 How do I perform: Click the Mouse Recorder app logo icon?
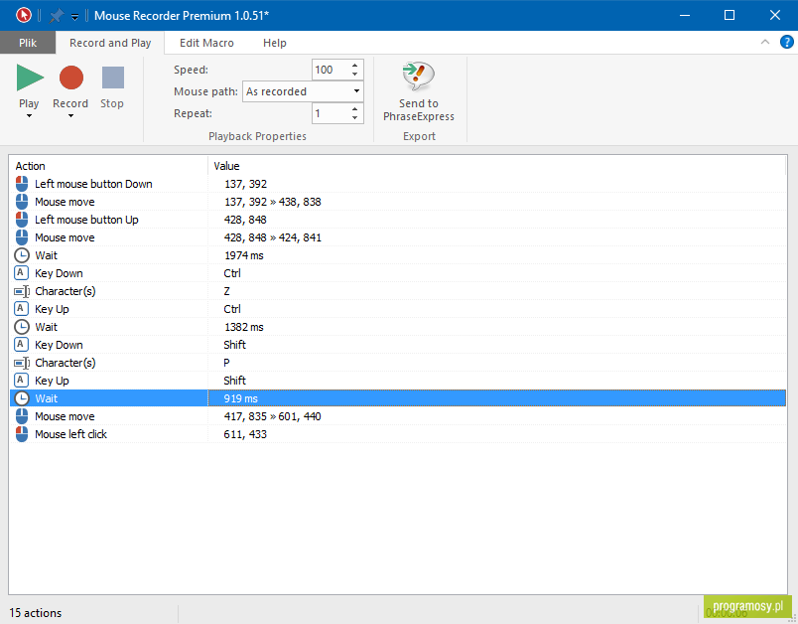(24, 15)
